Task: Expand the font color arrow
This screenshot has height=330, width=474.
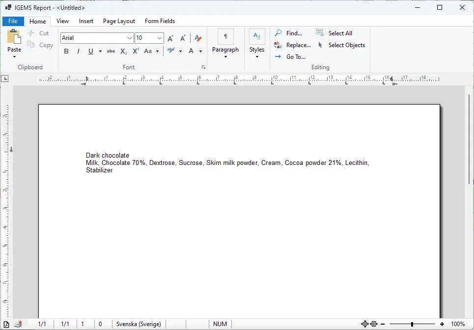Action: (x=200, y=52)
